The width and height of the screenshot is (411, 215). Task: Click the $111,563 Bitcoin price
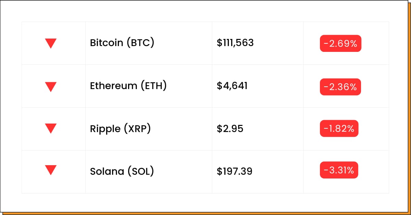coord(235,43)
